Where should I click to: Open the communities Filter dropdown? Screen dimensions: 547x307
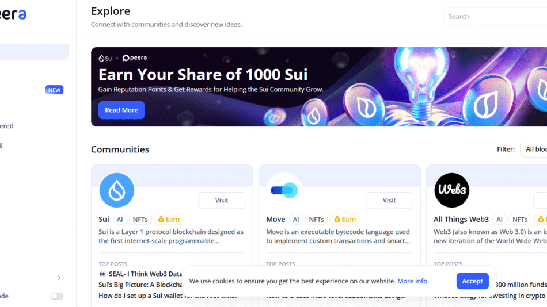pyautogui.click(x=535, y=149)
